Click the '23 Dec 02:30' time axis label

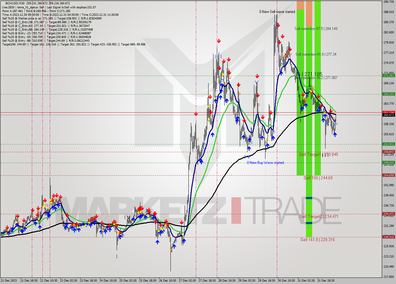[68, 281]
